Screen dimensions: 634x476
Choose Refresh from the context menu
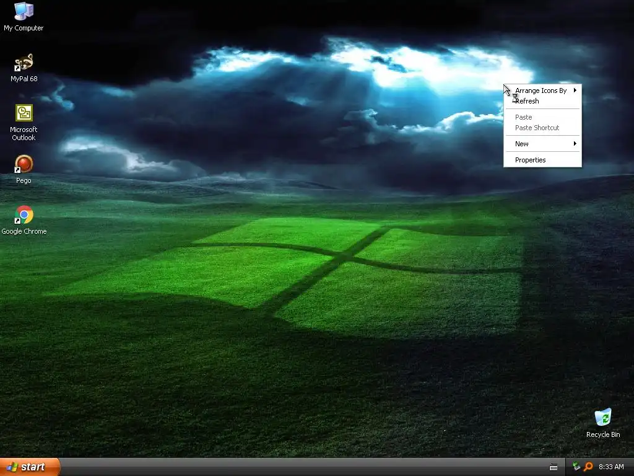point(542,101)
